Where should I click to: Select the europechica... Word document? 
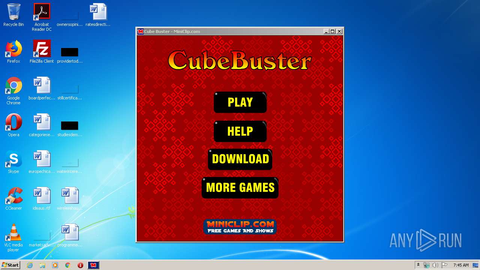pos(42,162)
